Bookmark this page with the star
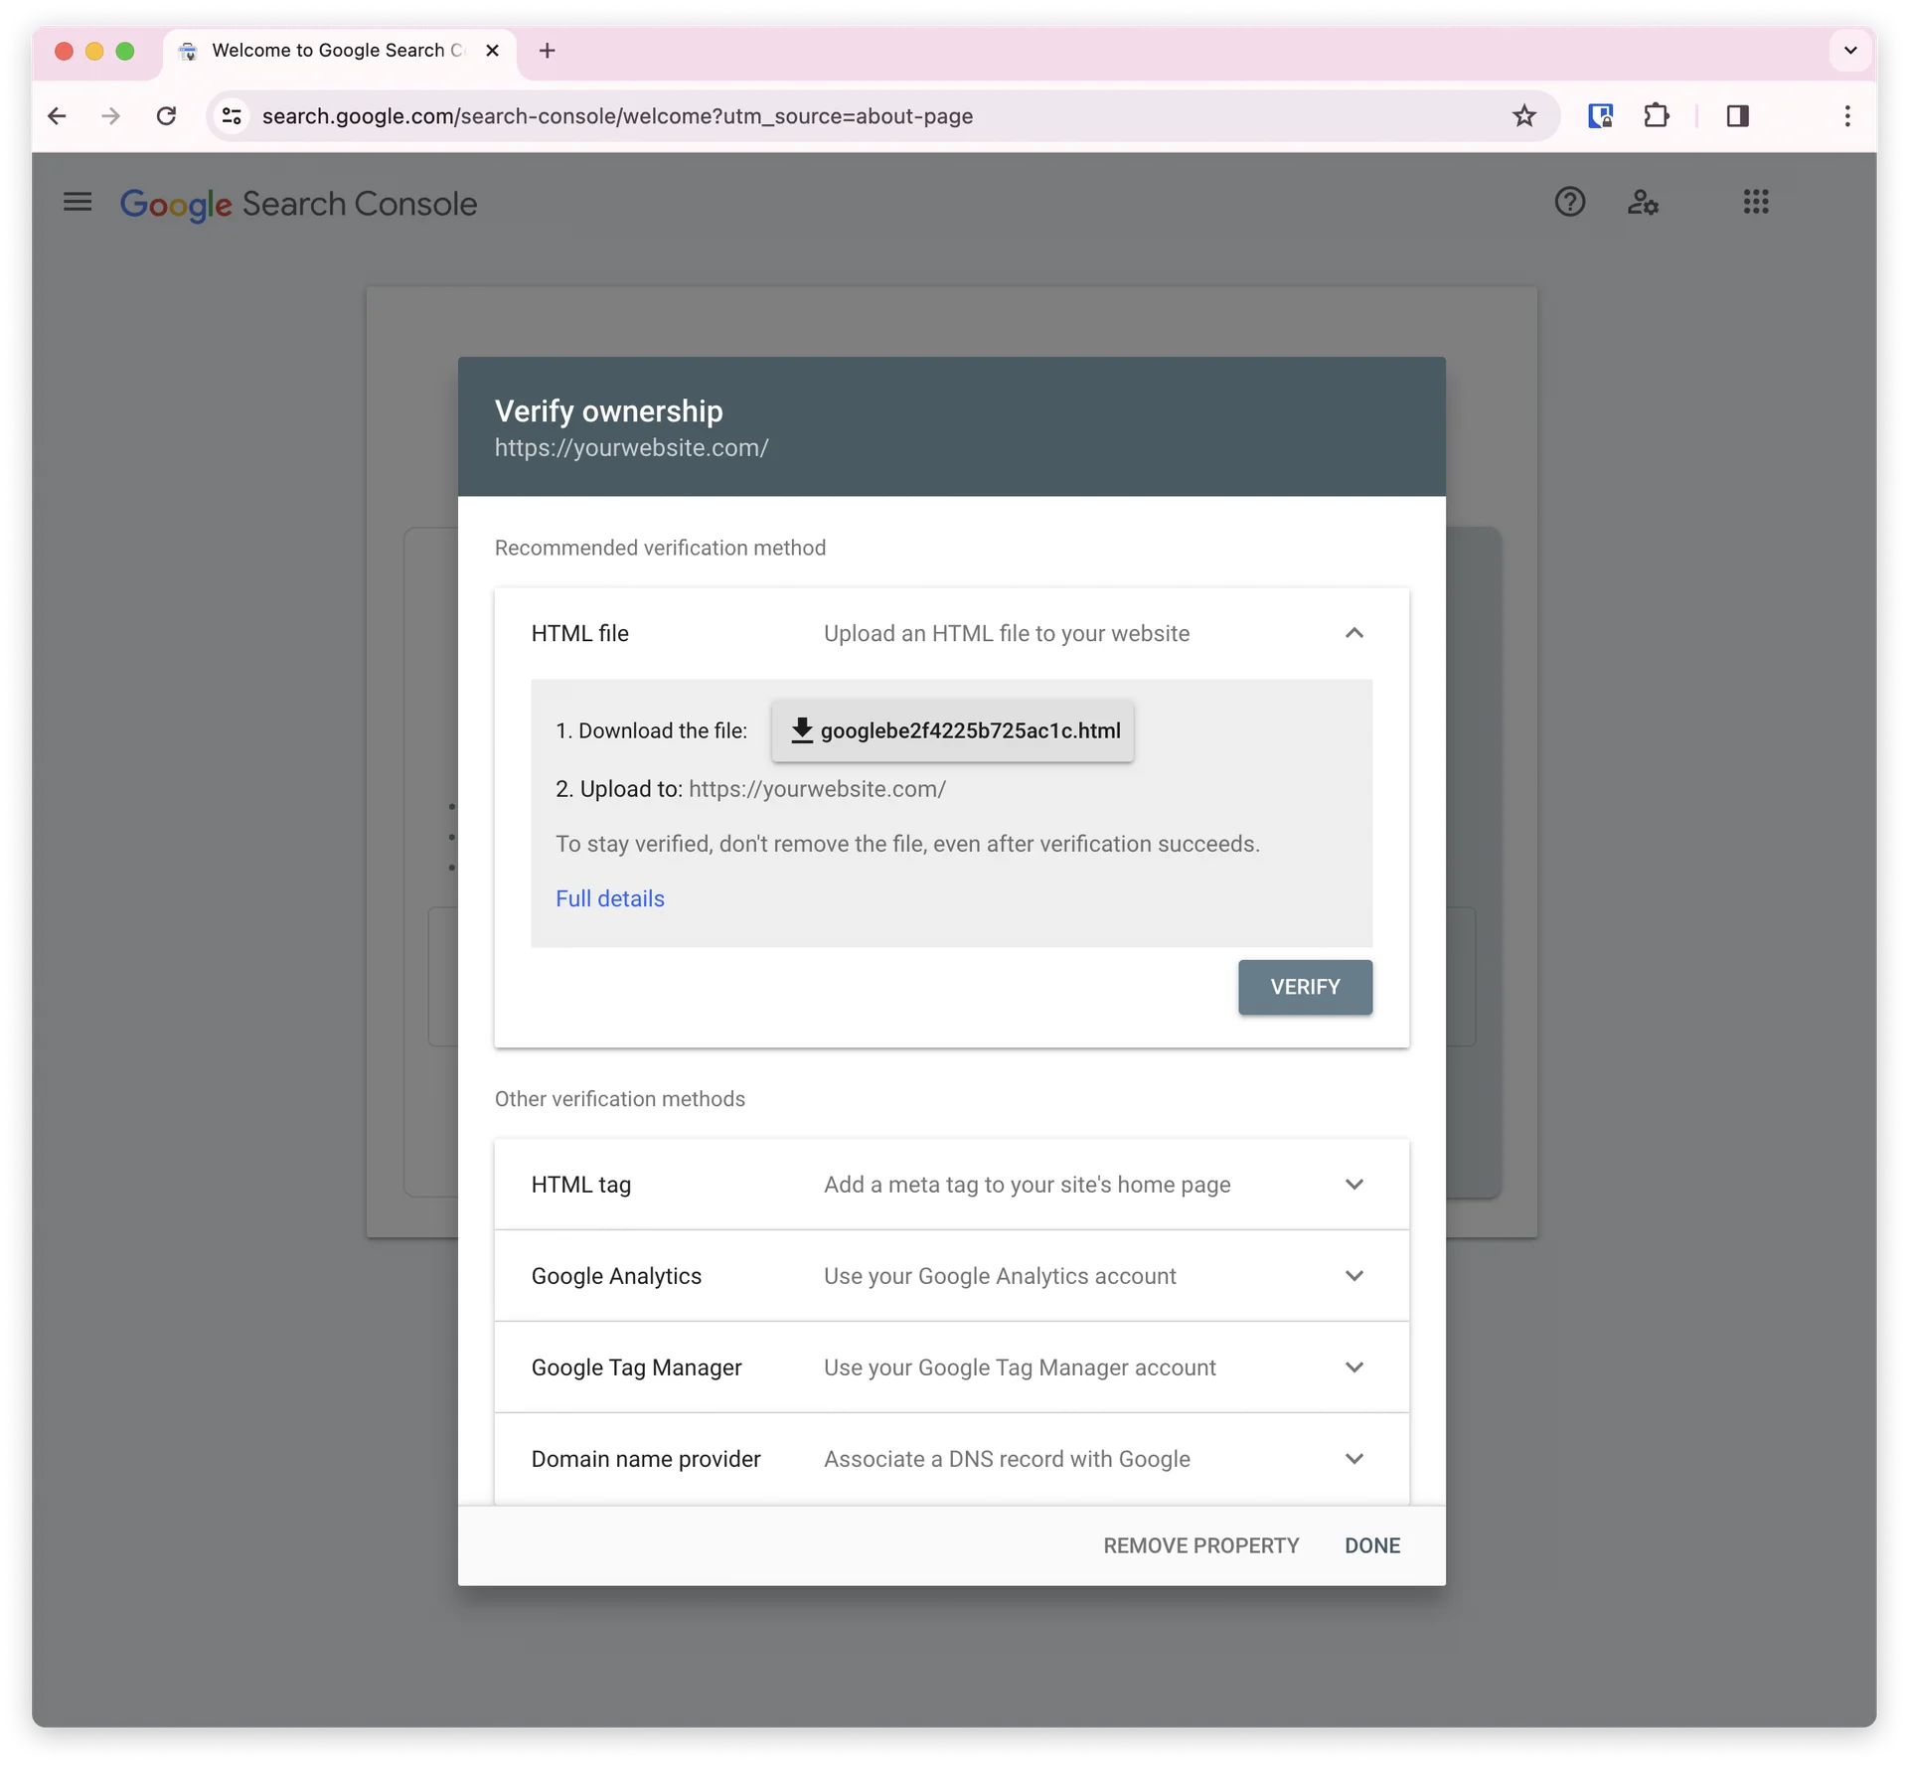1908x1765 pixels. click(1524, 116)
